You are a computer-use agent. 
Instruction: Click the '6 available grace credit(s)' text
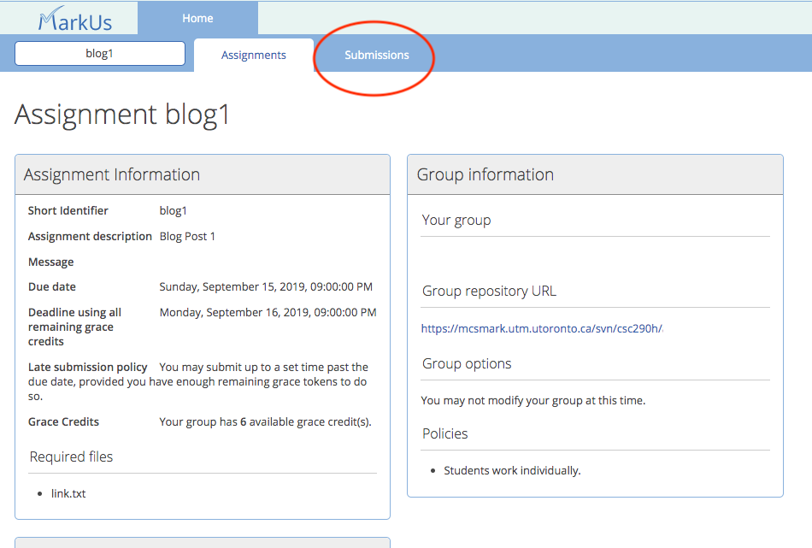(305, 422)
